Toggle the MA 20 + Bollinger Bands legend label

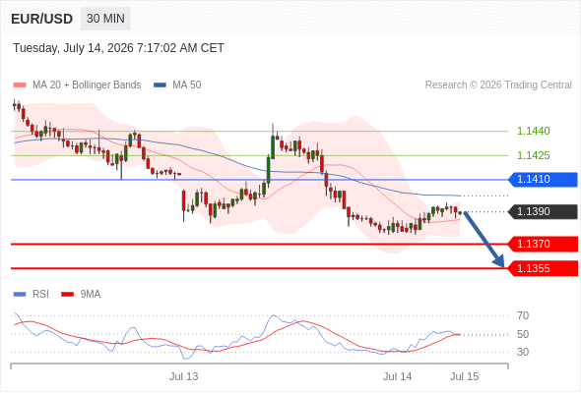coord(87,85)
